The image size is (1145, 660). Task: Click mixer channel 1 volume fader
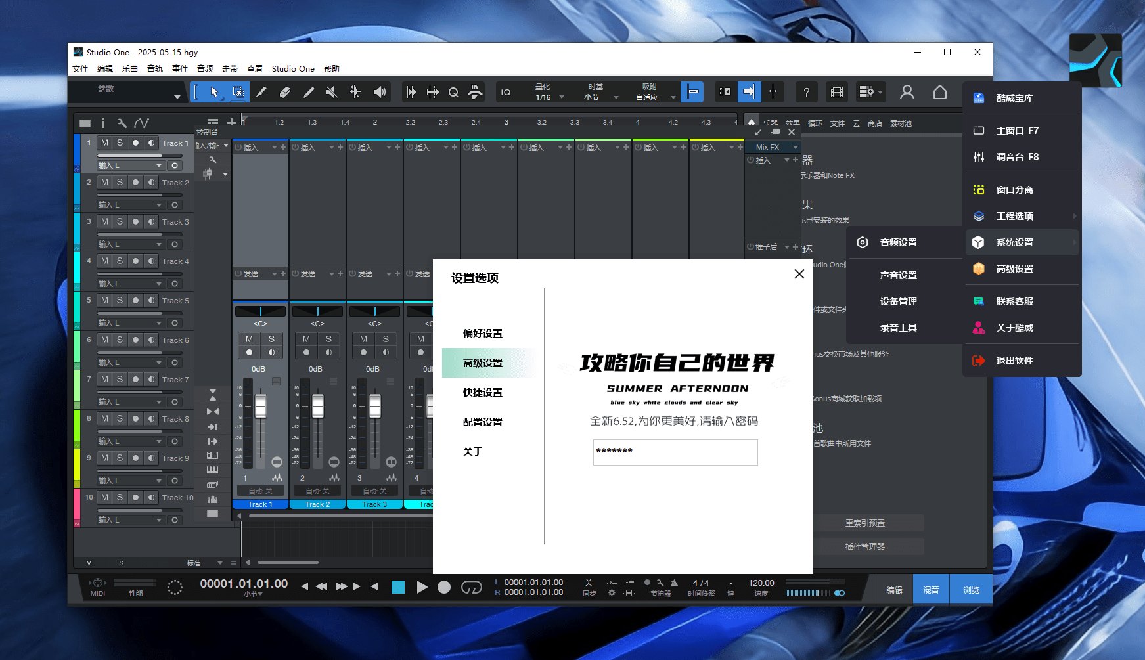coord(261,407)
